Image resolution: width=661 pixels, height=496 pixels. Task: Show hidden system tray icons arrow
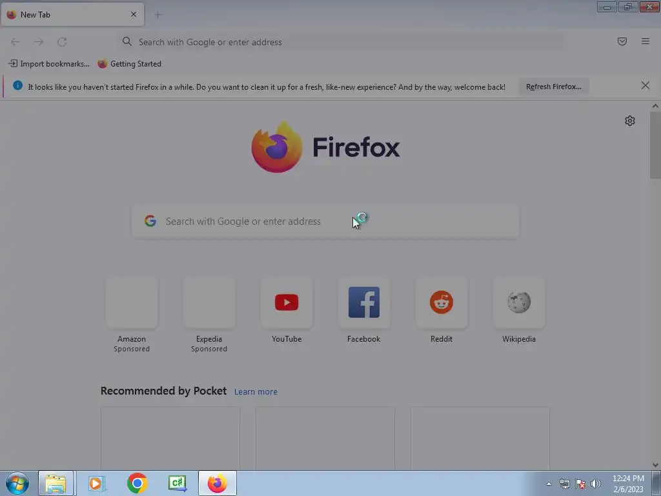(x=549, y=484)
